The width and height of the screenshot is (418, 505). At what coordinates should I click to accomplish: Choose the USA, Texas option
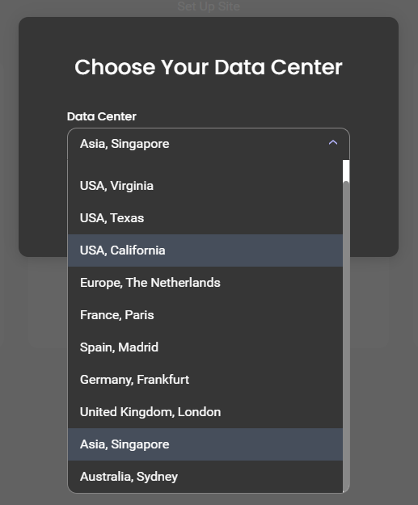coord(205,218)
